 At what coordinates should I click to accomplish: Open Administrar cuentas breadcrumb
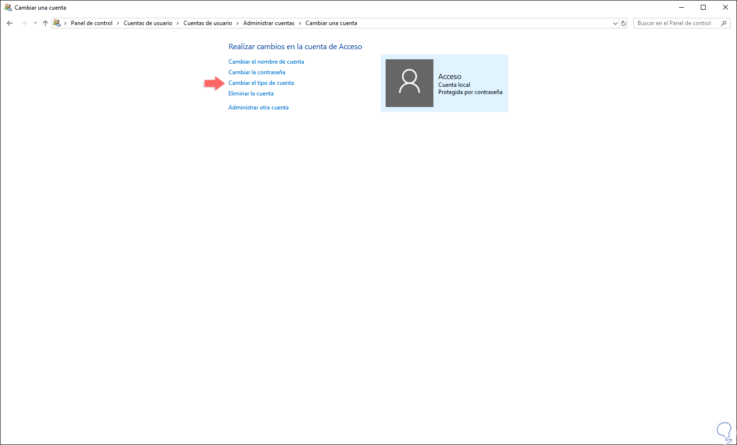(269, 23)
